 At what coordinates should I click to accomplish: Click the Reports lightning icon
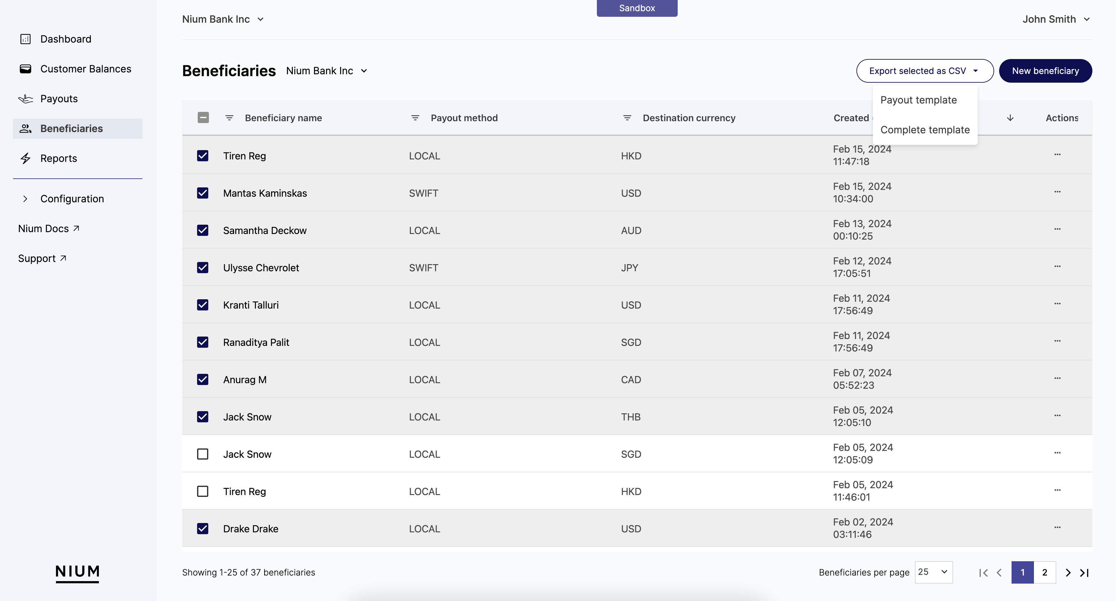point(25,158)
